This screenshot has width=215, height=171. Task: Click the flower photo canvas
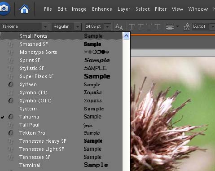click(173, 114)
